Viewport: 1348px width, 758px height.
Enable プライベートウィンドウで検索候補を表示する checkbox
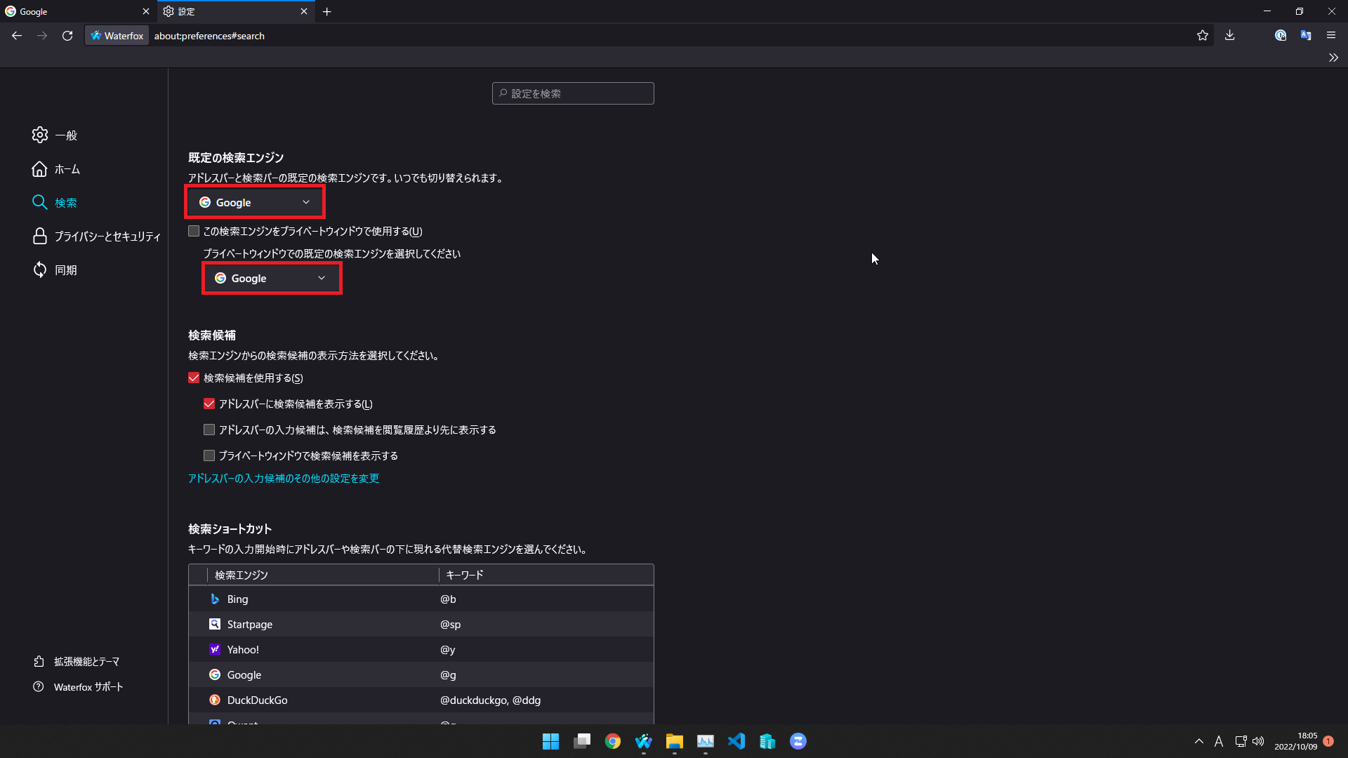pos(209,456)
